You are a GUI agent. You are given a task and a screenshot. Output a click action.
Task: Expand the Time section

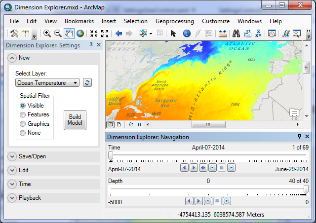12,184
